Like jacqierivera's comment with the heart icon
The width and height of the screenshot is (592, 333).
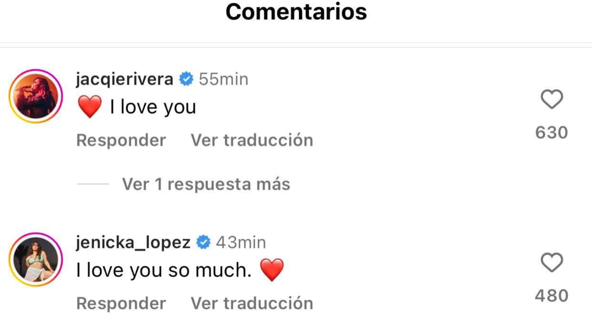551,98
